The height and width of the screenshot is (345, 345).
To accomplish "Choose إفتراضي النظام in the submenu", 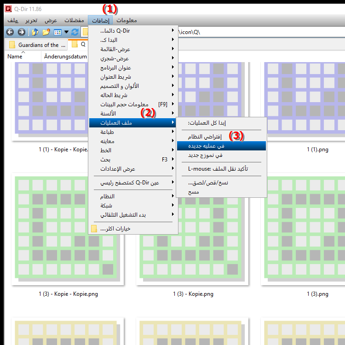I will (x=221, y=137).
